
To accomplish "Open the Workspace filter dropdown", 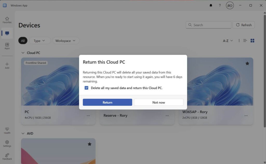I will click(66, 41).
